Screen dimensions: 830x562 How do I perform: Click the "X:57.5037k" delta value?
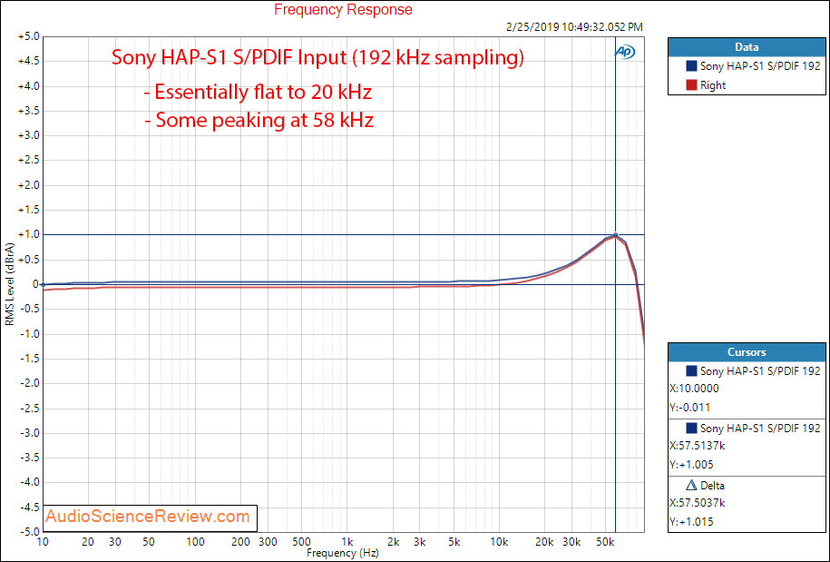(698, 503)
